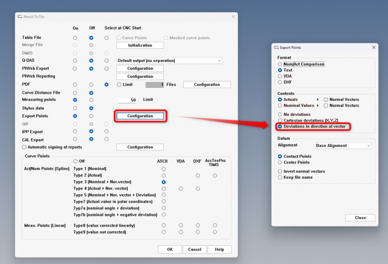Cancel the Result To File dialog

195,249
